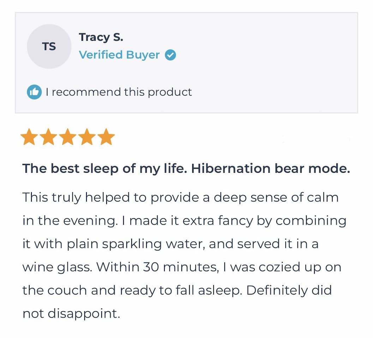The height and width of the screenshot is (338, 373).
Task: Click the Verified Buyer label
Action: click(119, 55)
